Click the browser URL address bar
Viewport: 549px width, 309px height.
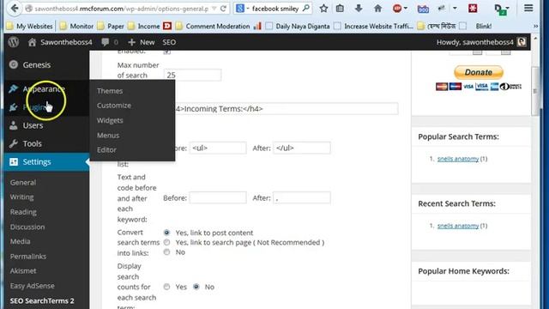click(x=121, y=9)
